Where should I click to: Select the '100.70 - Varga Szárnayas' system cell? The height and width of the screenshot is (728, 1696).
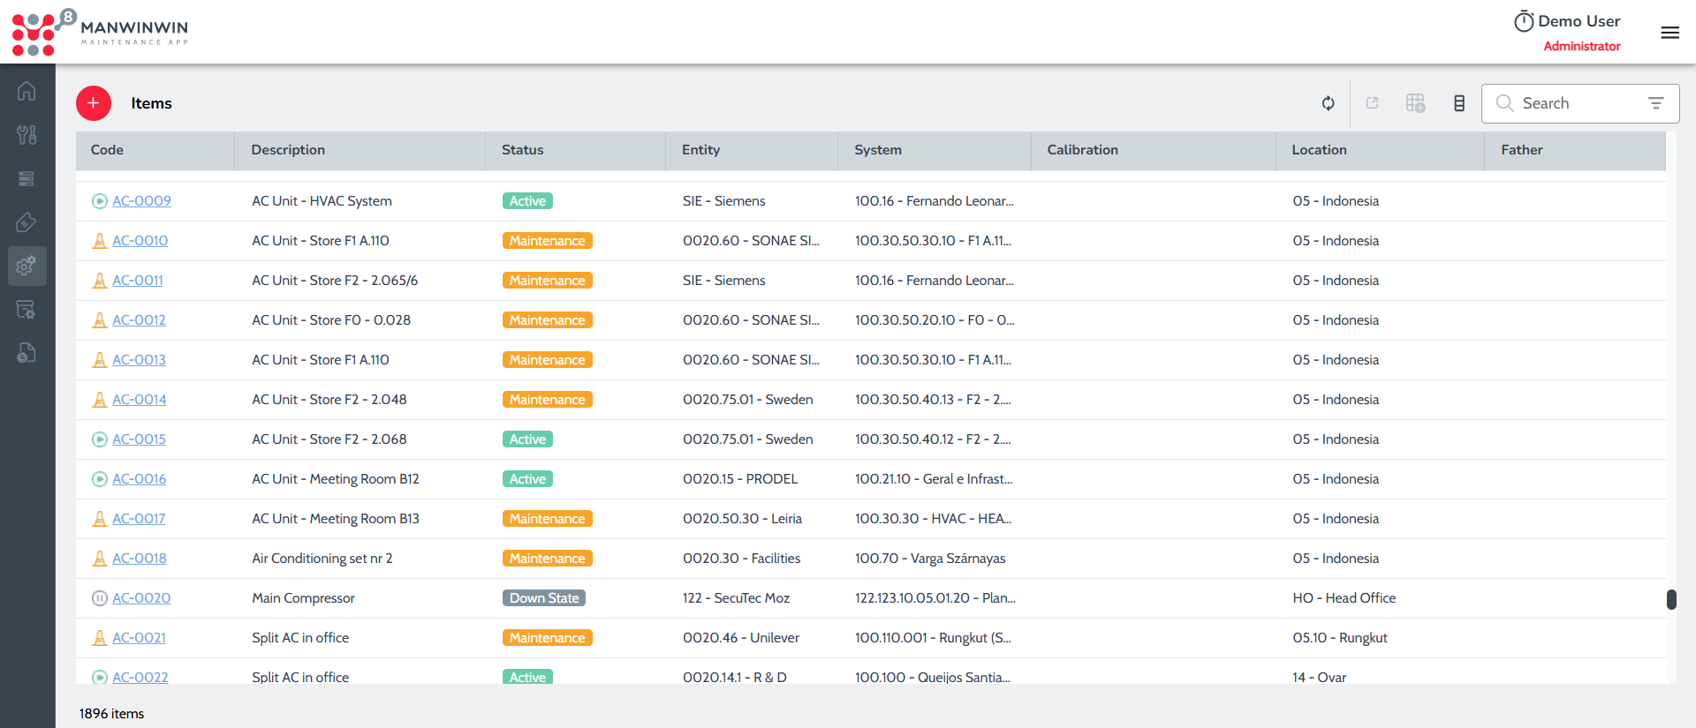click(x=930, y=559)
